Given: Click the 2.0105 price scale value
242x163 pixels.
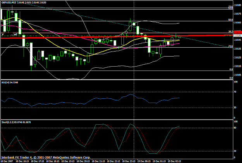Looking at the screenshot, I should pos(238,75).
